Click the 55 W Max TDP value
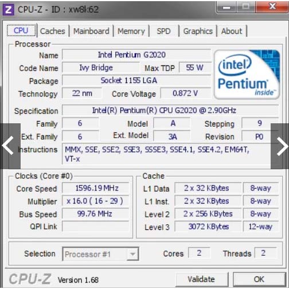 (195, 68)
